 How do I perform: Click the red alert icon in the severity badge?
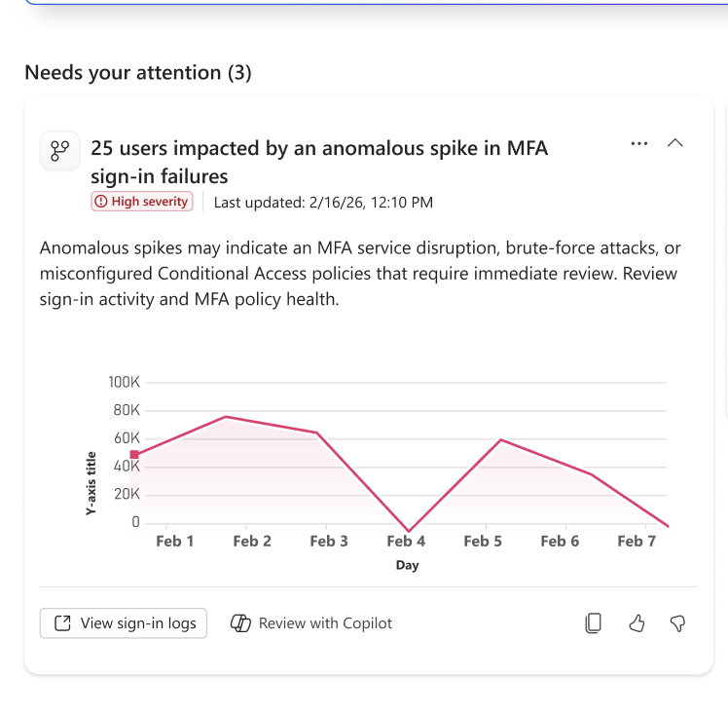pyautogui.click(x=101, y=202)
